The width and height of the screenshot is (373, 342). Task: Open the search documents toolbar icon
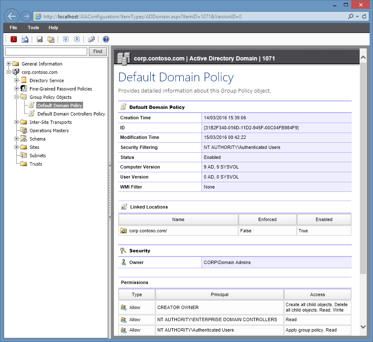91,39
